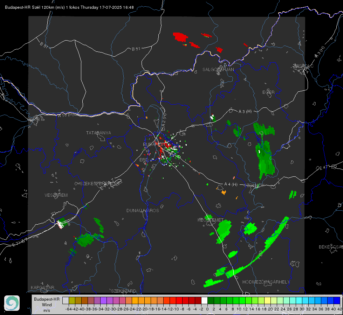Choose the dark blue swatch between 40 and 42

pos(337,300)
